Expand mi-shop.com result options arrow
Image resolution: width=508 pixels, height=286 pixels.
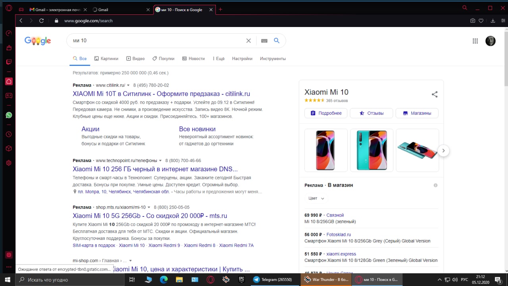click(130, 261)
